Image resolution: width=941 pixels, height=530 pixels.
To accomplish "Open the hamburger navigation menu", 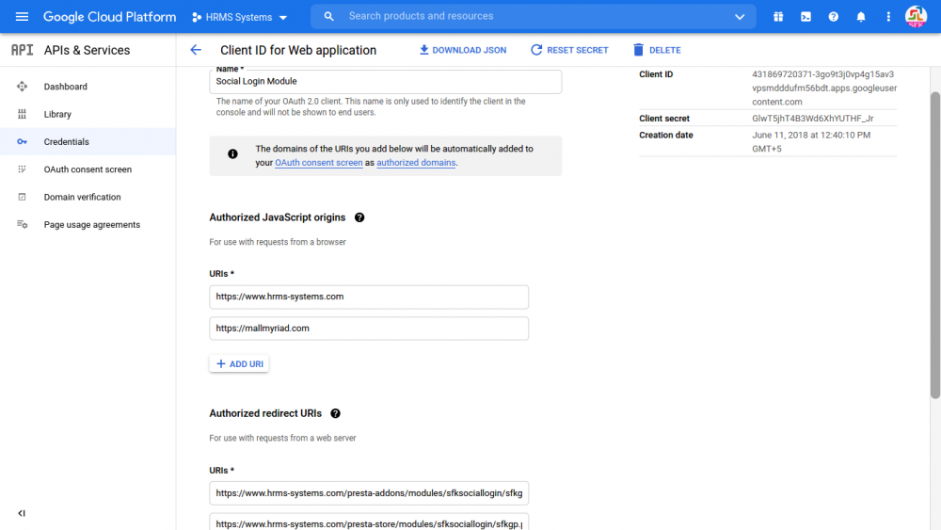I will coord(22,17).
